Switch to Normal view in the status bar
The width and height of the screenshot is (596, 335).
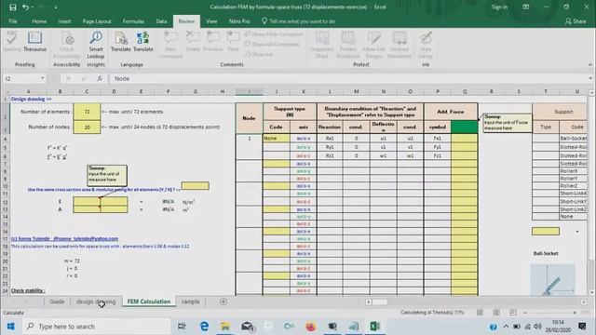click(x=481, y=313)
